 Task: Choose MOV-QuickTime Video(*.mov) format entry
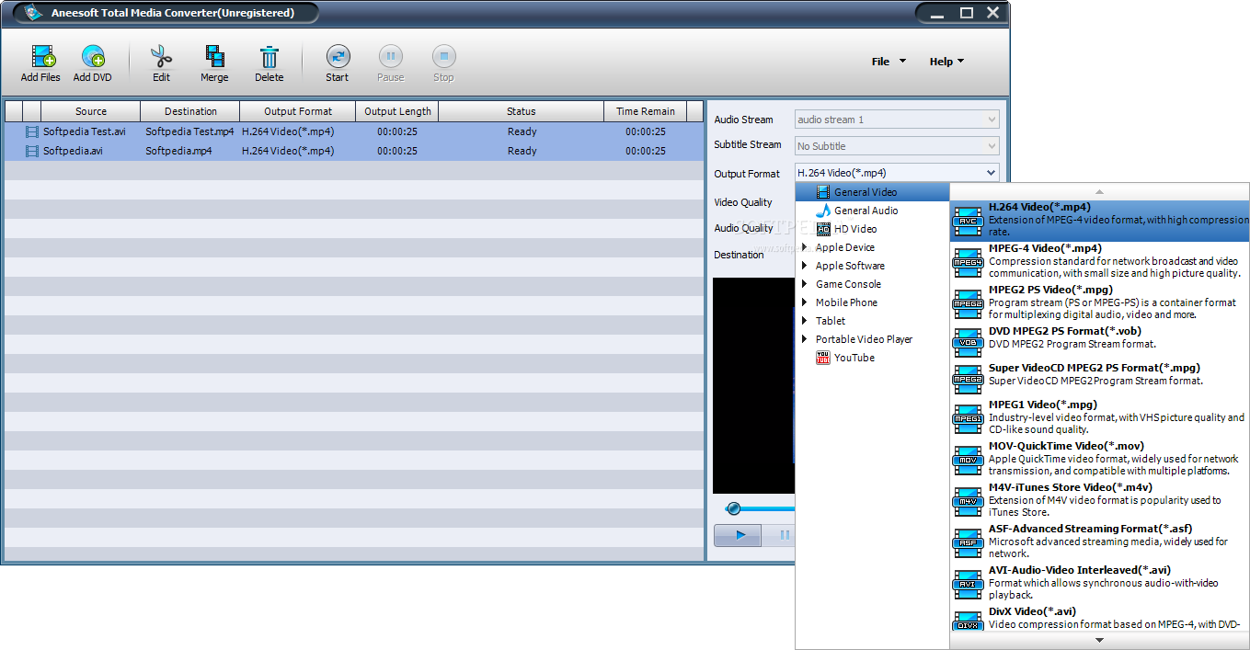coord(1099,458)
